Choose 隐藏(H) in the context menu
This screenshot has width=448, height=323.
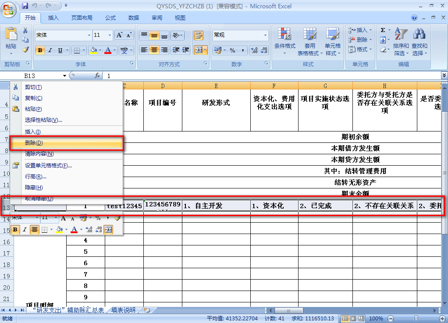click(66, 187)
